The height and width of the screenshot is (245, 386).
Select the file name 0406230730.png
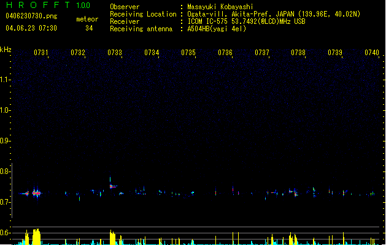tap(31, 16)
